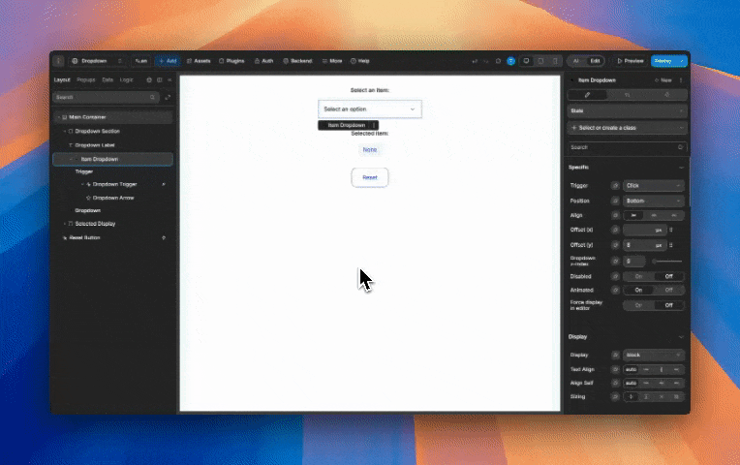Switch to the Popups tab
The height and width of the screenshot is (465, 740).
pos(86,79)
